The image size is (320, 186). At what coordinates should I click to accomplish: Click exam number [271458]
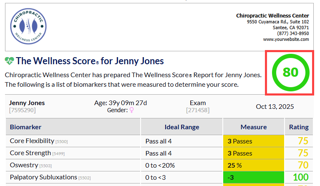pos(198,110)
